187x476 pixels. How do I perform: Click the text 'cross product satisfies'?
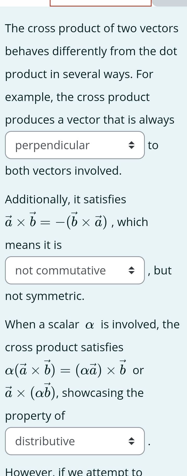point(64,347)
